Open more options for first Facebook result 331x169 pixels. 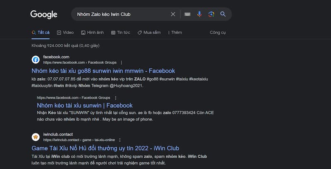point(121,62)
